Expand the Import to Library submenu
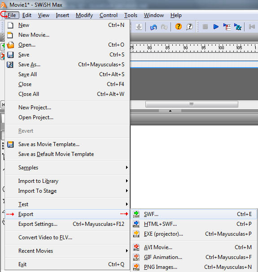This screenshot has width=258, height=272. (x=67, y=181)
